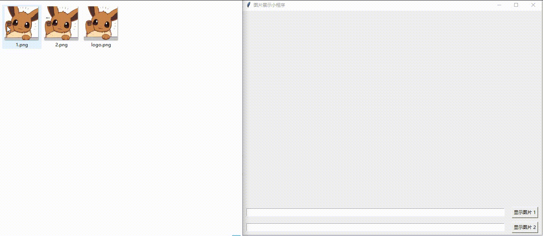Focus the text field beside 显示图片 2
543x236 pixels.
click(x=375, y=227)
